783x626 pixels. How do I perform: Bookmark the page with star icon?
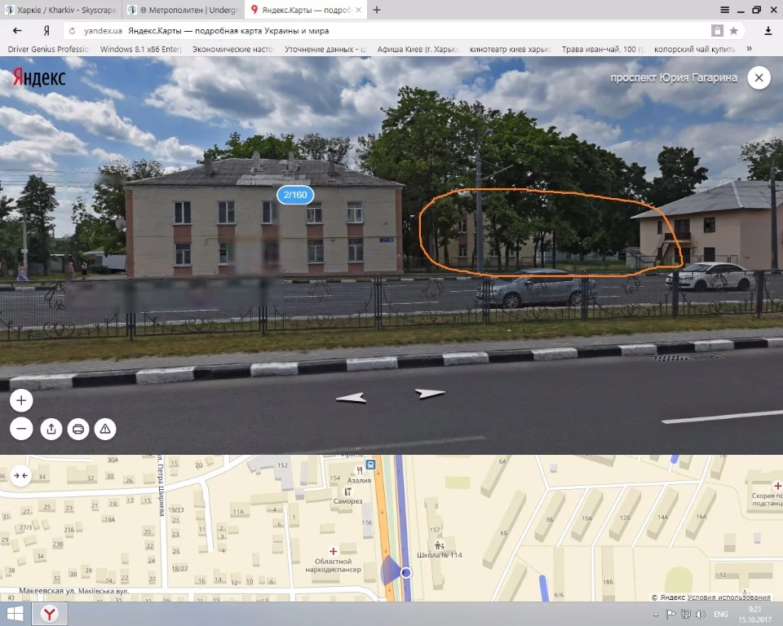coord(733,31)
